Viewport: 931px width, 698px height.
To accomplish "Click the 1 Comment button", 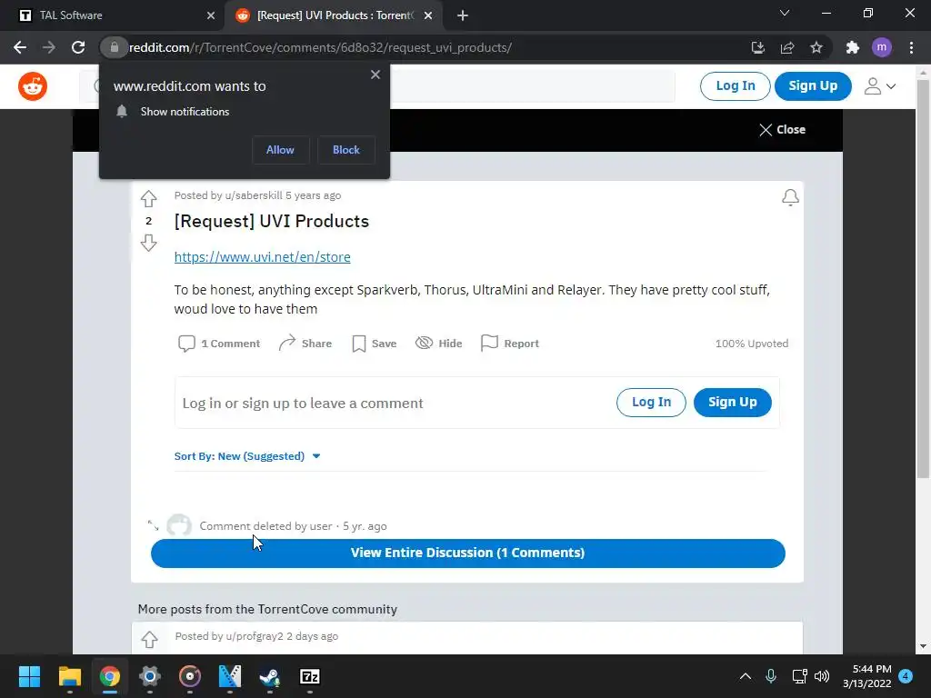I will pyautogui.click(x=219, y=343).
